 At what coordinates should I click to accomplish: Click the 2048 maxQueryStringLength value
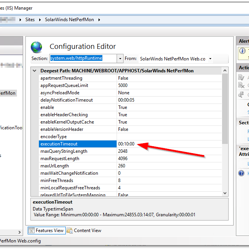coord(123,151)
